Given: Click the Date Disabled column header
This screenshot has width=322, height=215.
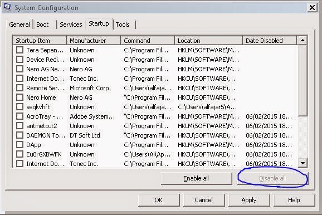Looking at the screenshot, I should click(270, 41).
